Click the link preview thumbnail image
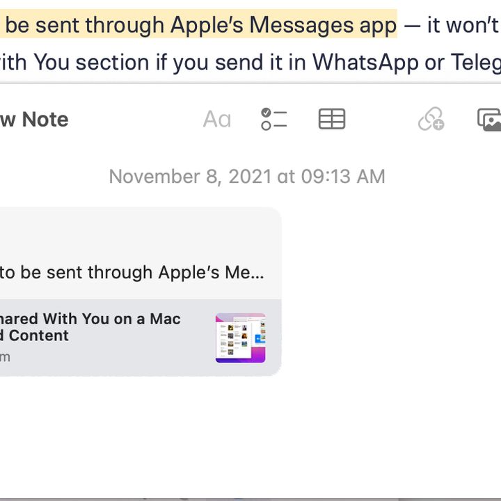 click(x=240, y=337)
